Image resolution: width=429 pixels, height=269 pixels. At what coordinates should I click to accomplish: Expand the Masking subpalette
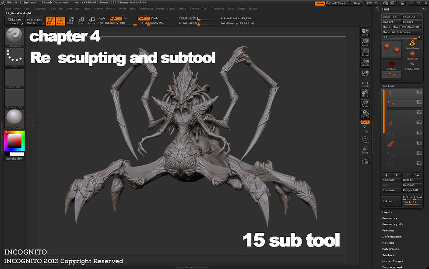tap(388, 243)
